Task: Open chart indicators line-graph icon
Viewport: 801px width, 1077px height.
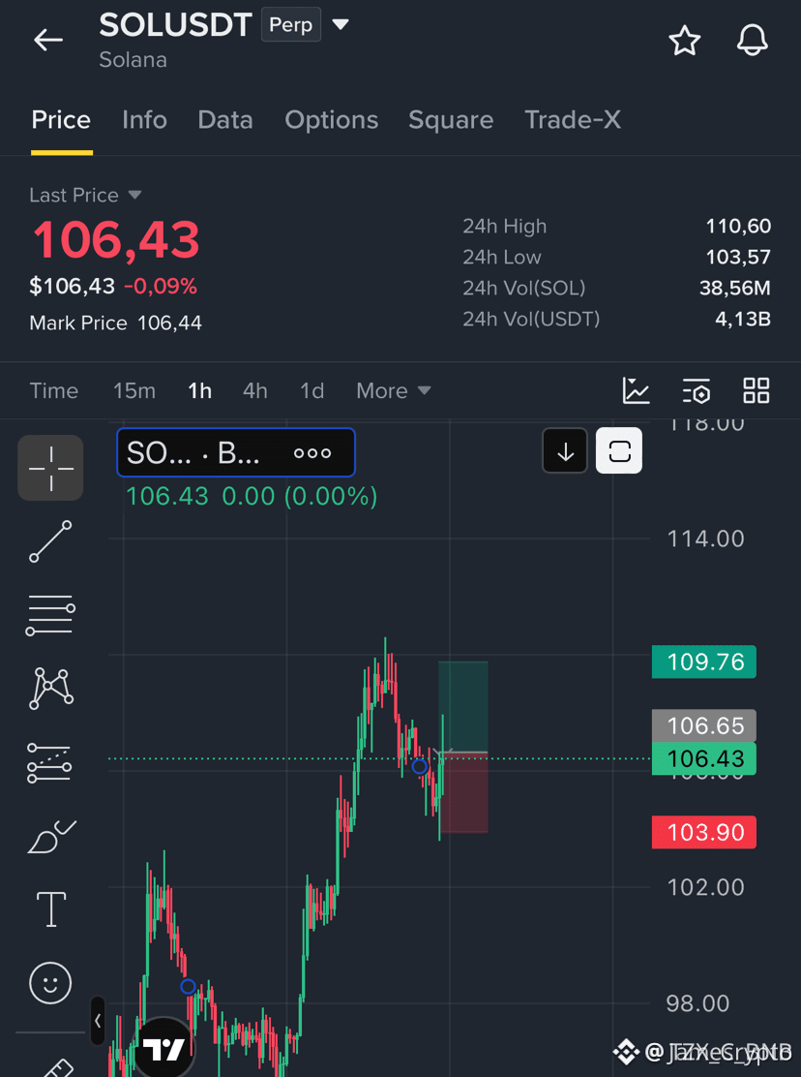Action: point(636,391)
